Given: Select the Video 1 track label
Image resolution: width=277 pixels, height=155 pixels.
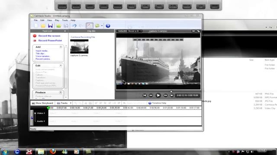Looking at the screenshot, I should pos(41,113).
